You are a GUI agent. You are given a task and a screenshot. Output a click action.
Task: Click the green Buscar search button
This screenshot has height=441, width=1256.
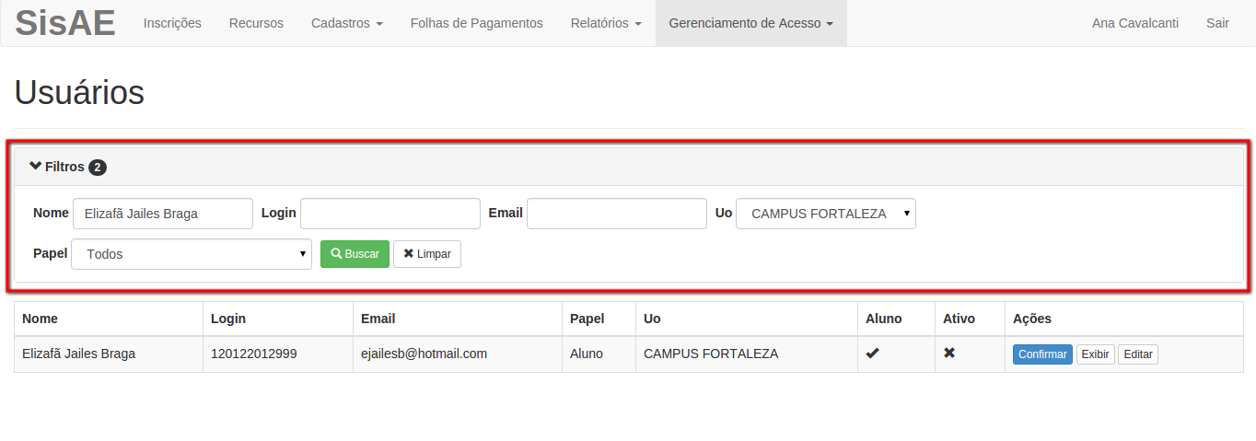point(355,254)
